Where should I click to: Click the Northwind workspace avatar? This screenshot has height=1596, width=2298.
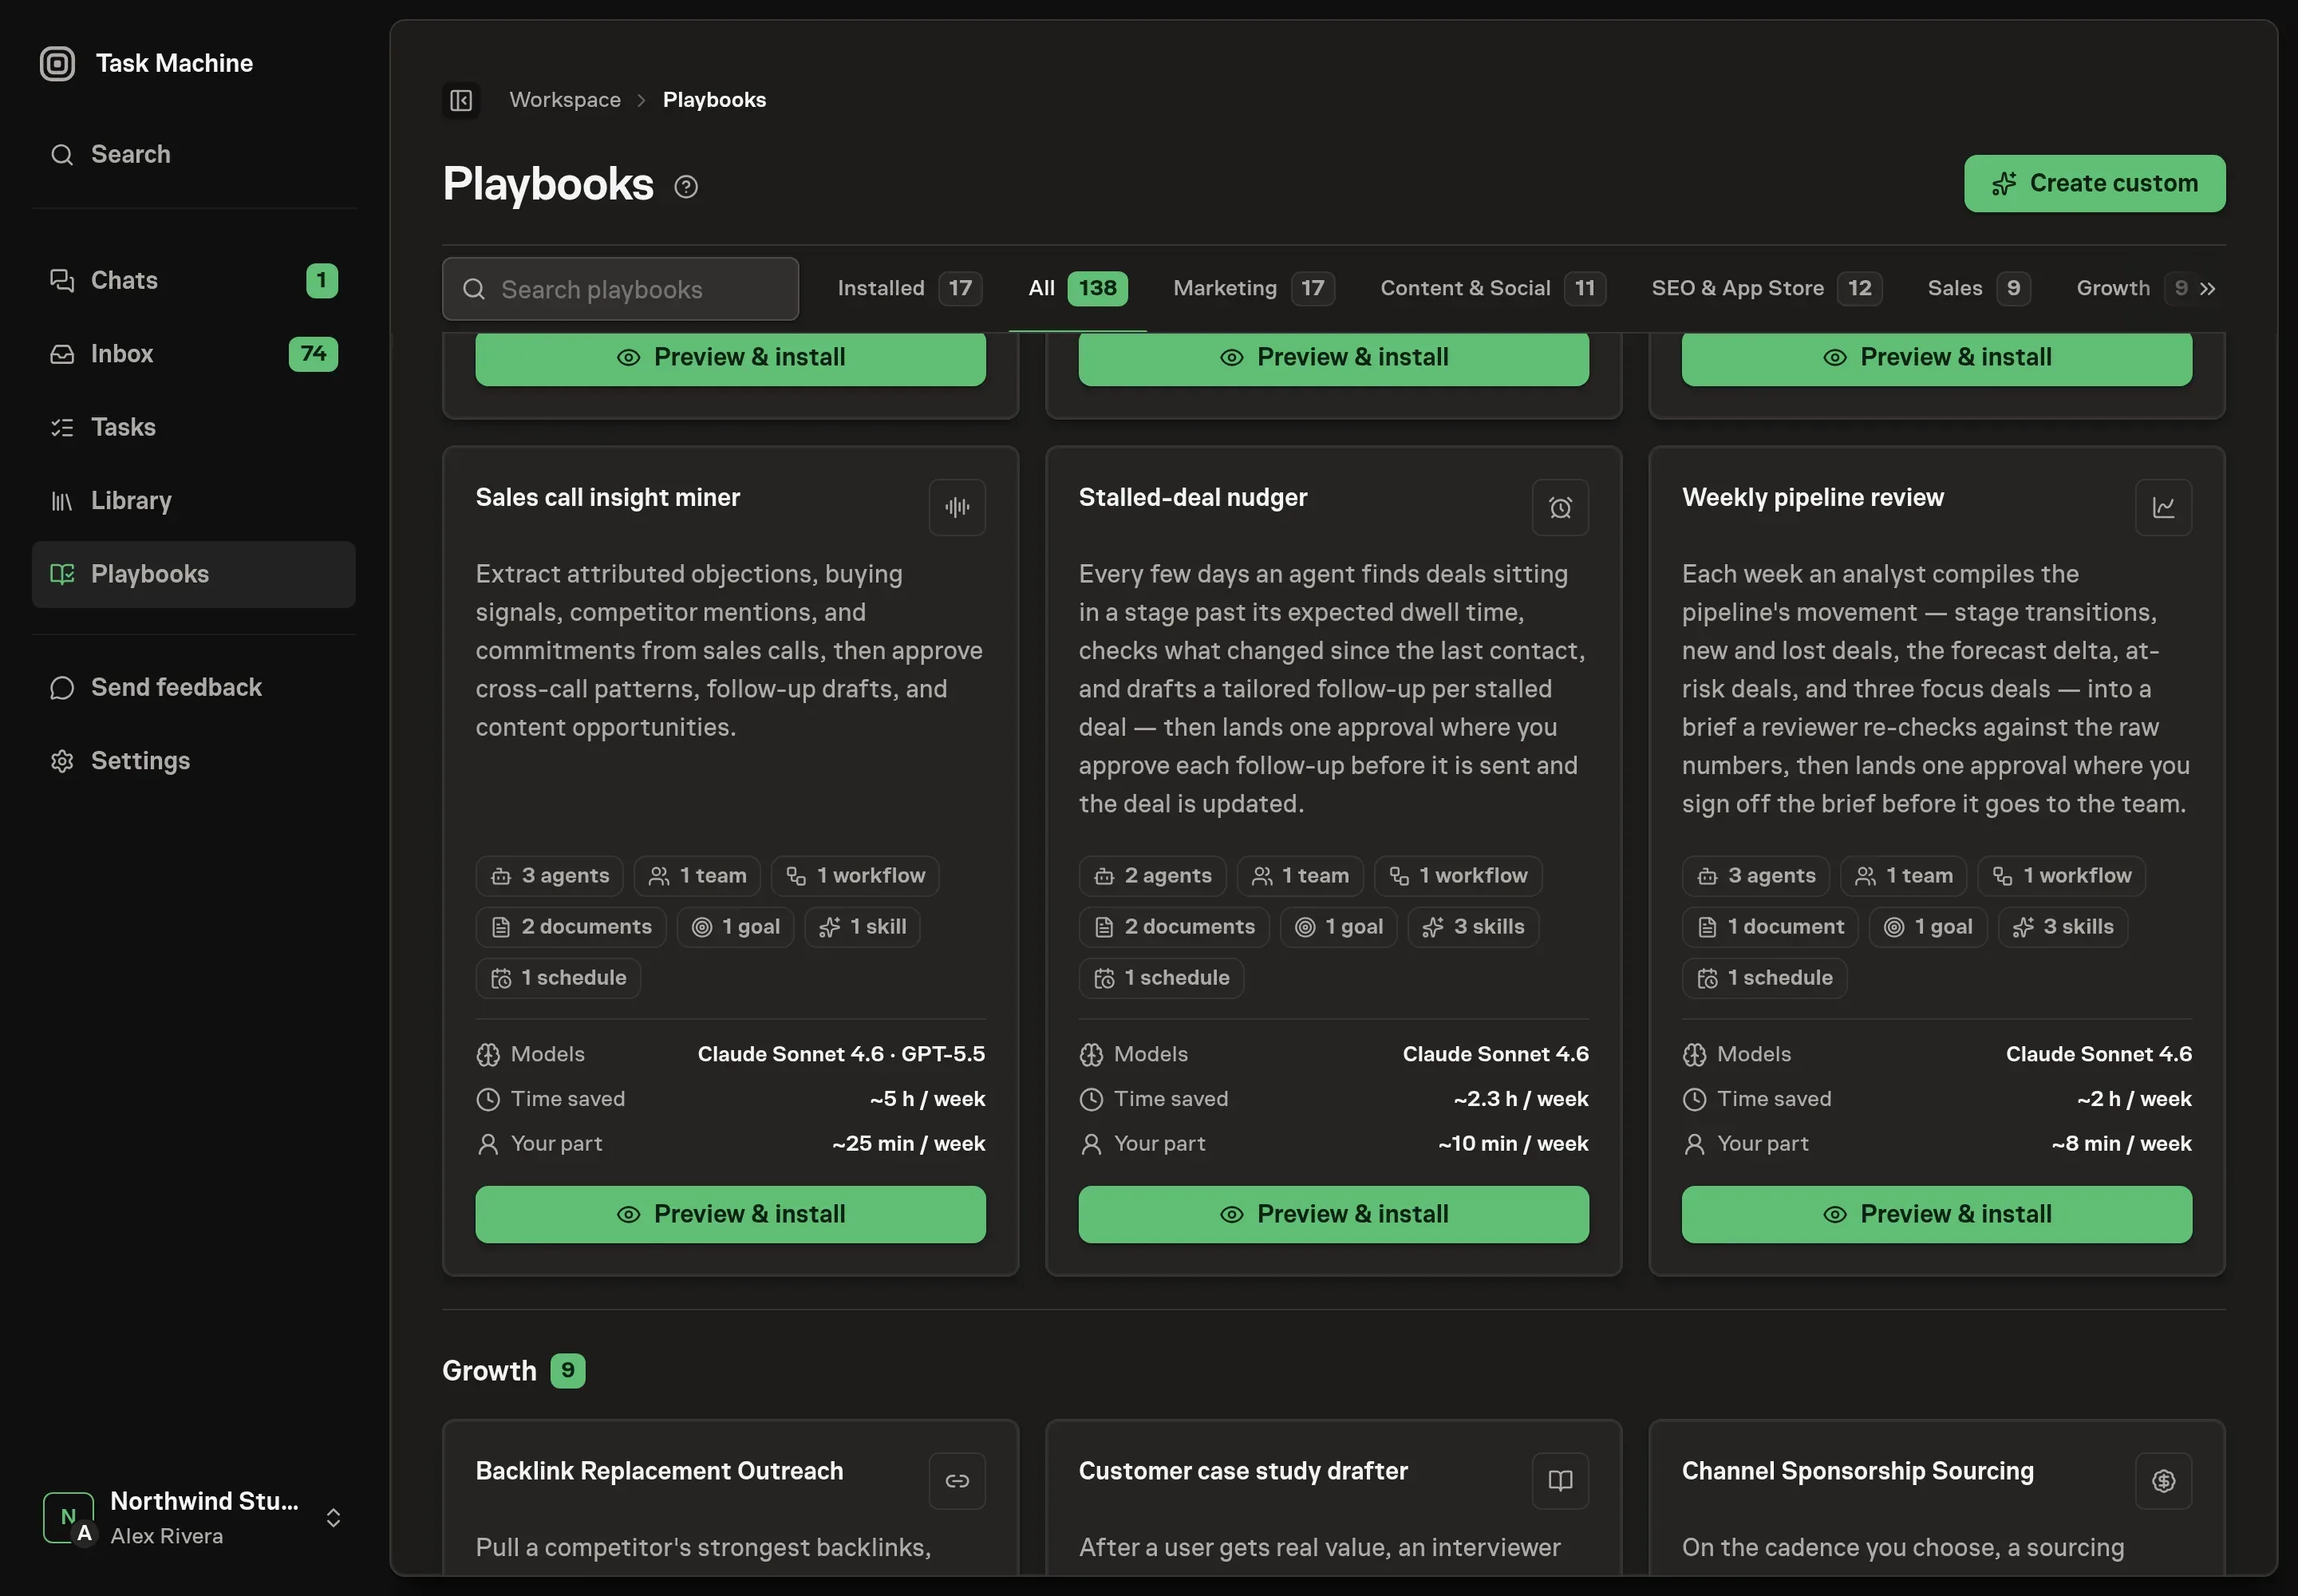coord(69,1518)
